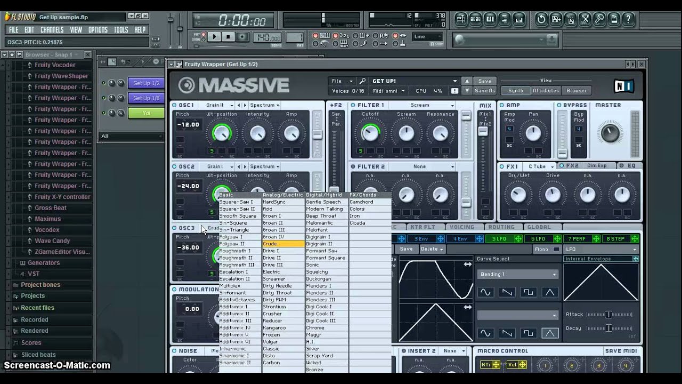Open the piano roll view icon

pyautogui.click(x=490, y=20)
